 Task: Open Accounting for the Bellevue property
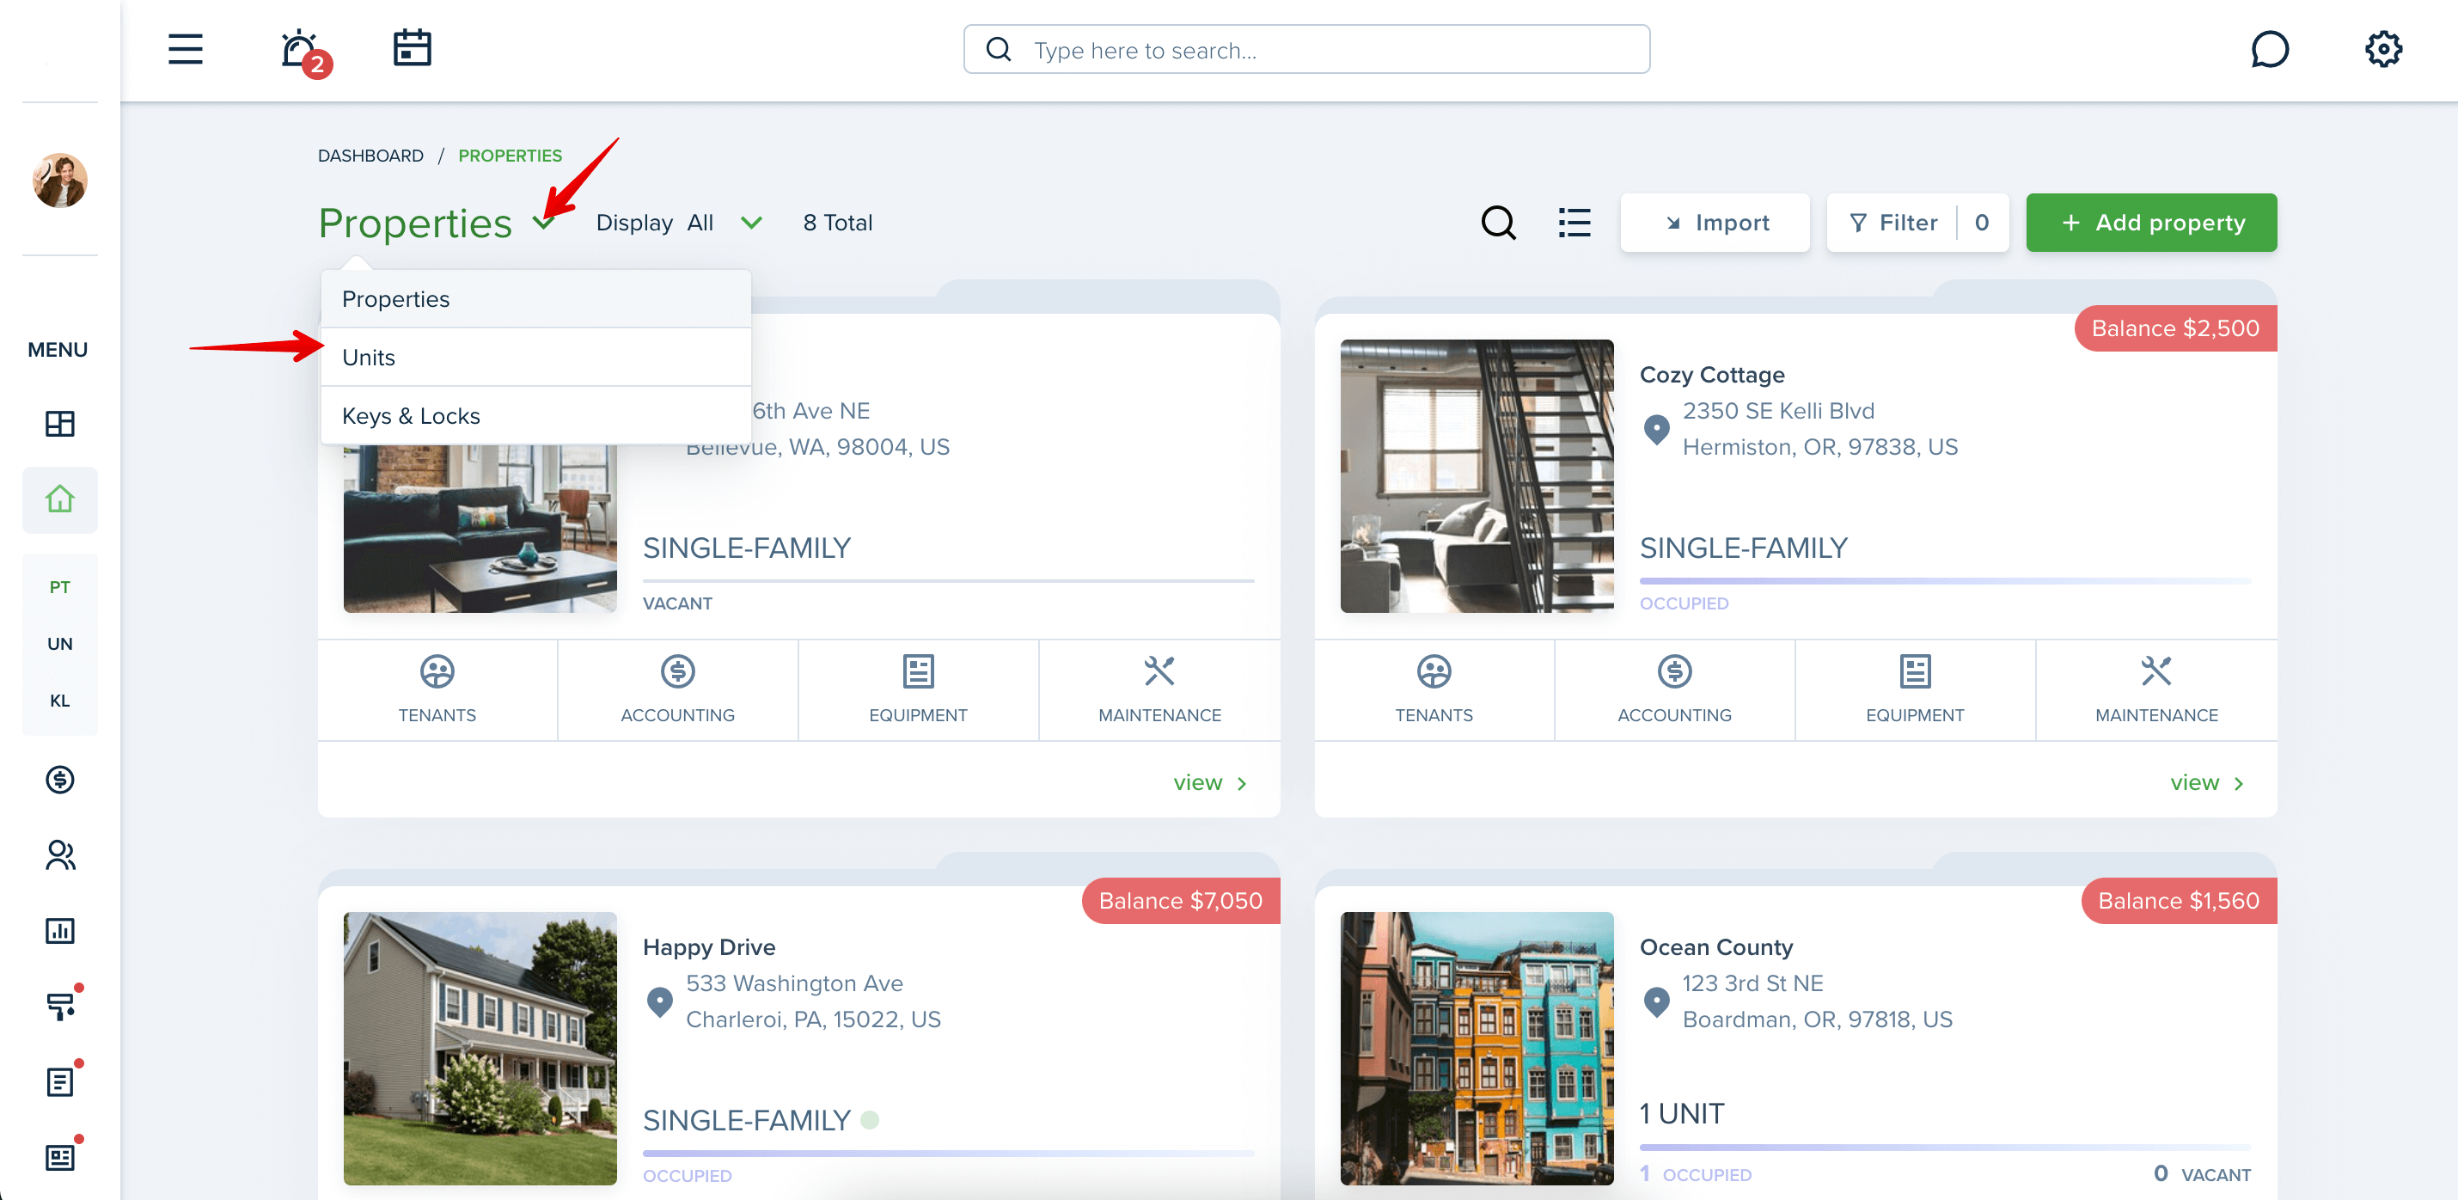point(677,689)
